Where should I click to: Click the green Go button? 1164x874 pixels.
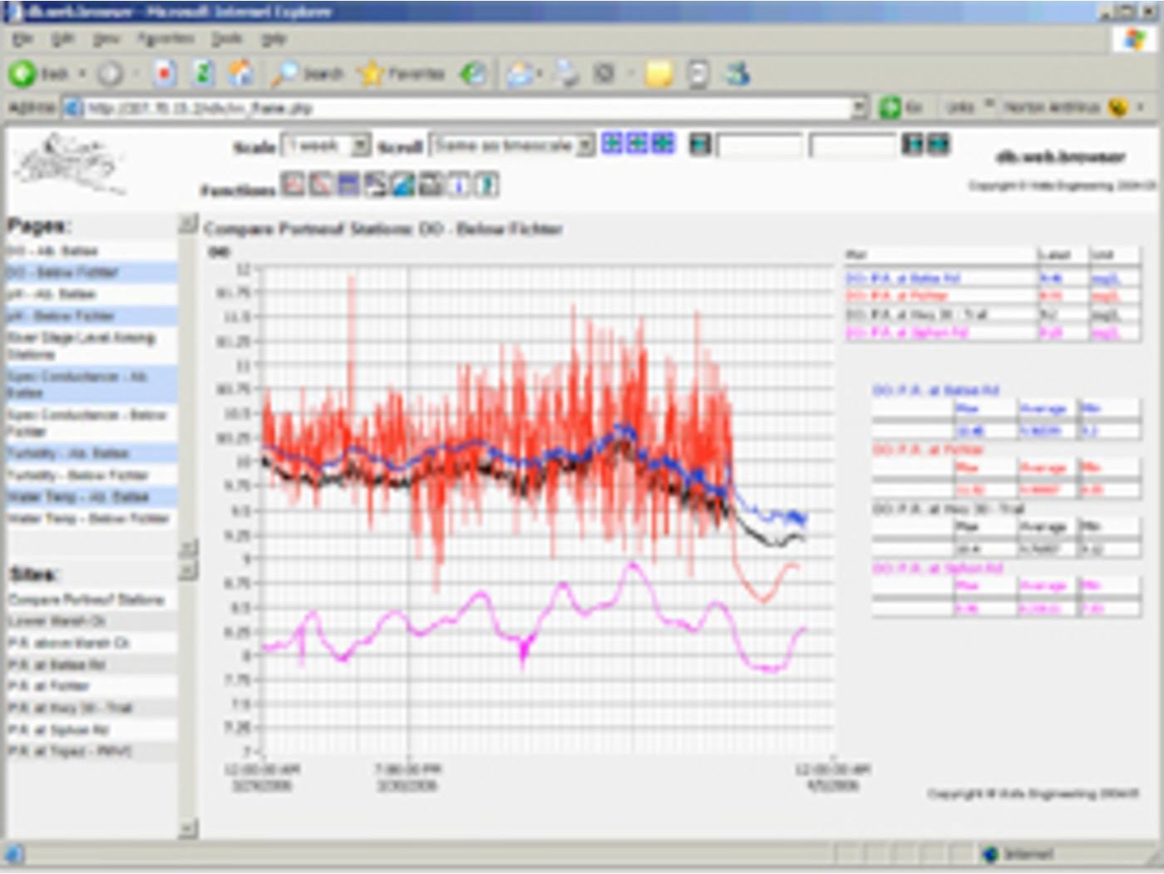pyautogui.click(x=902, y=108)
